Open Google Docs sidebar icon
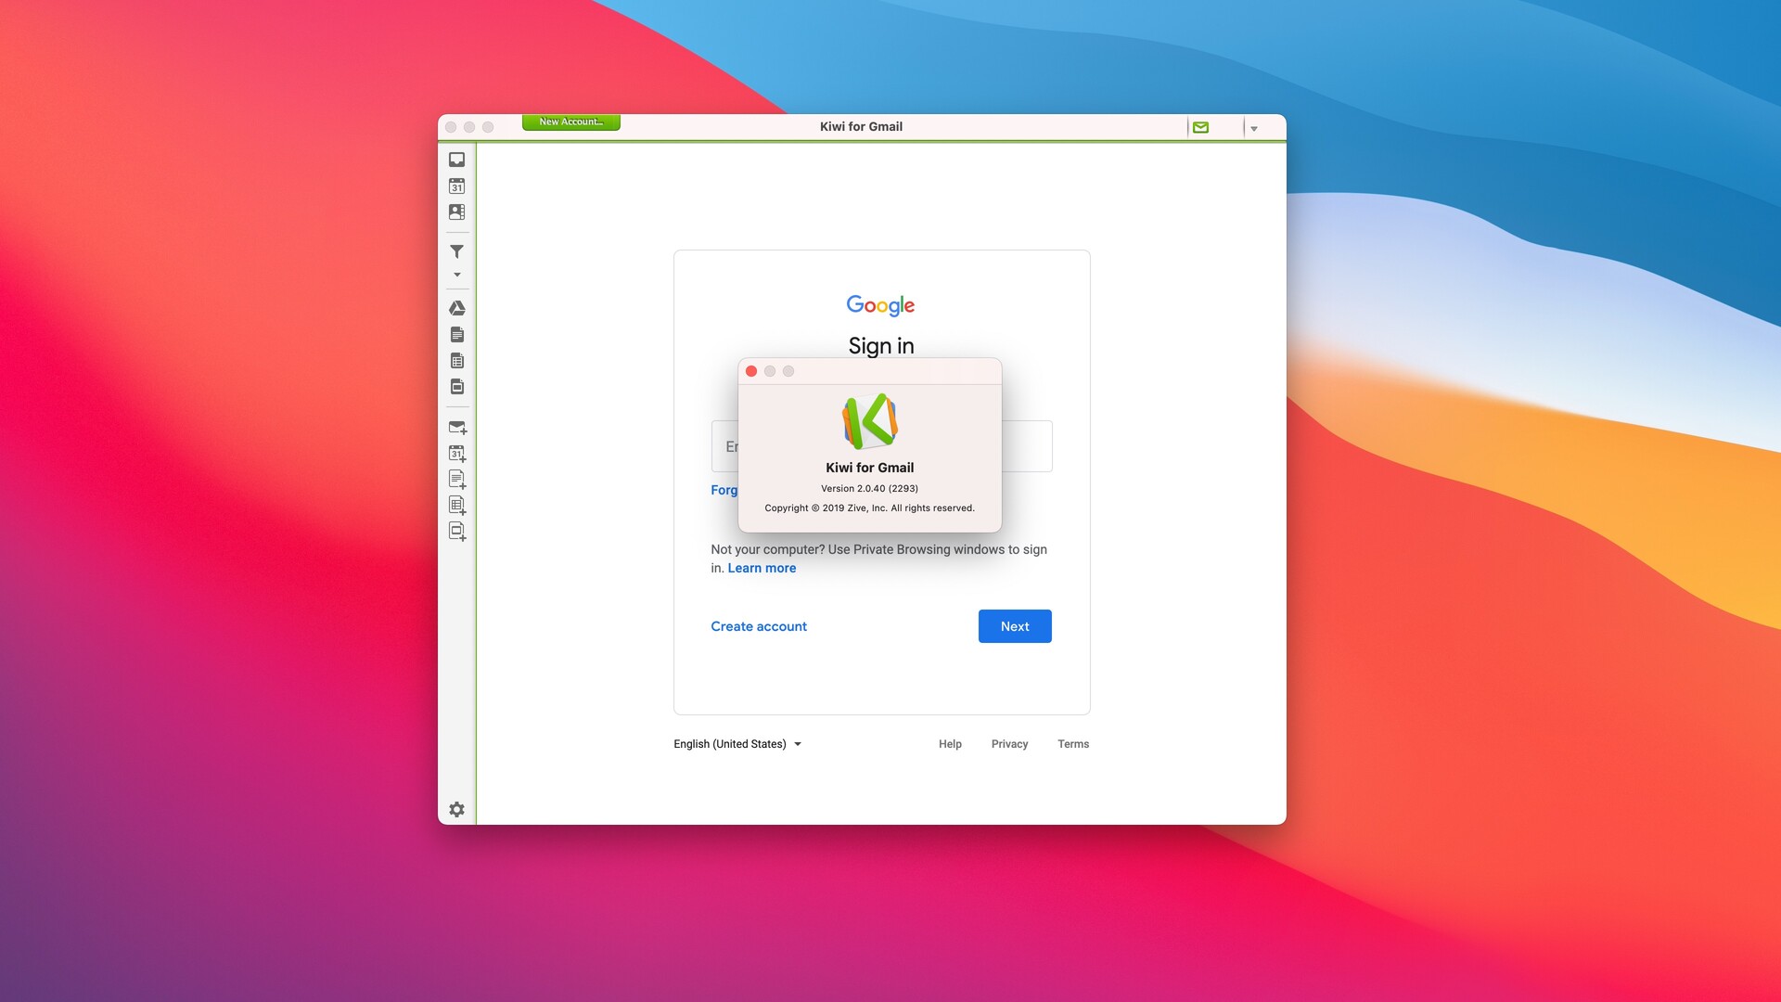1781x1002 pixels. tap(456, 334)
